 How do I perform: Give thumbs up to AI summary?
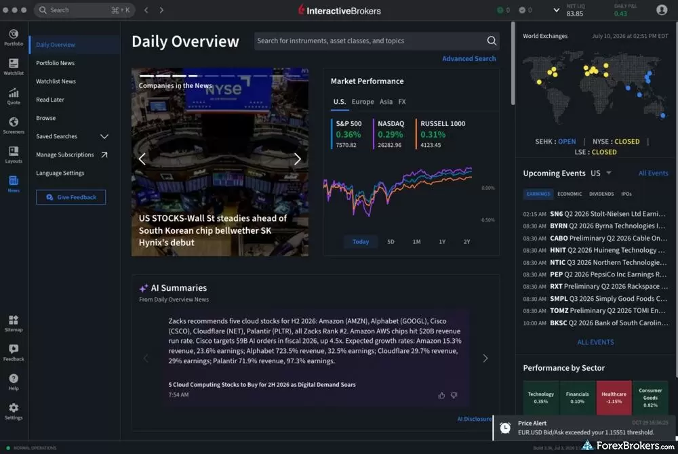coord(441,395)
